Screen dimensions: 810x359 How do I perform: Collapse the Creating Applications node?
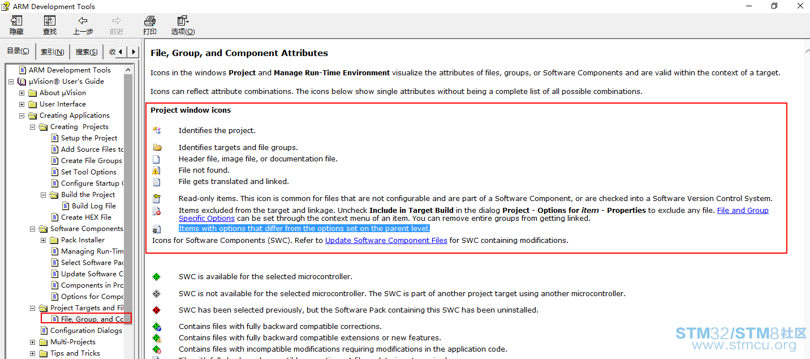(22, 116)
